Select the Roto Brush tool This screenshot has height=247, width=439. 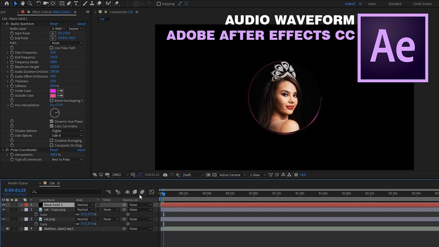point(108,3)
